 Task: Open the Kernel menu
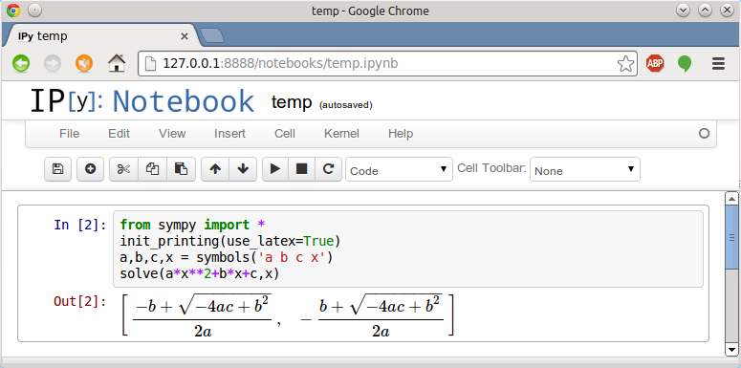point(341,134)
